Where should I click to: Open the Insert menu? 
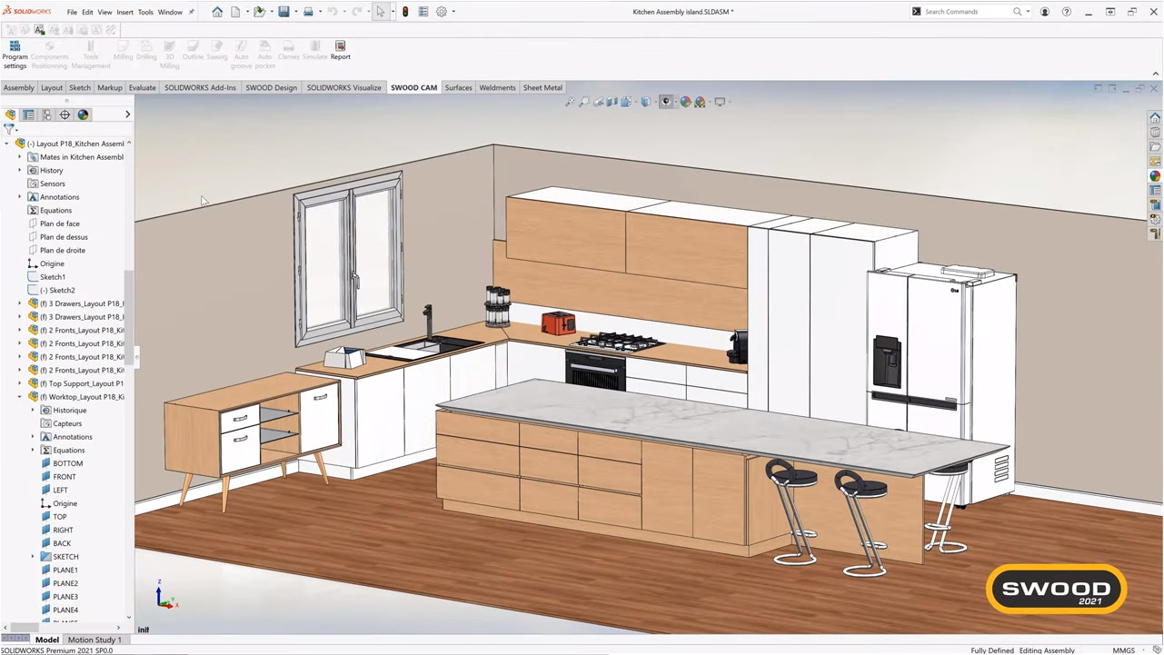[124, 12]
